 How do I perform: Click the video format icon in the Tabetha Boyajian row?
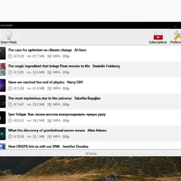pyautogui.click(x=49, y=104)
